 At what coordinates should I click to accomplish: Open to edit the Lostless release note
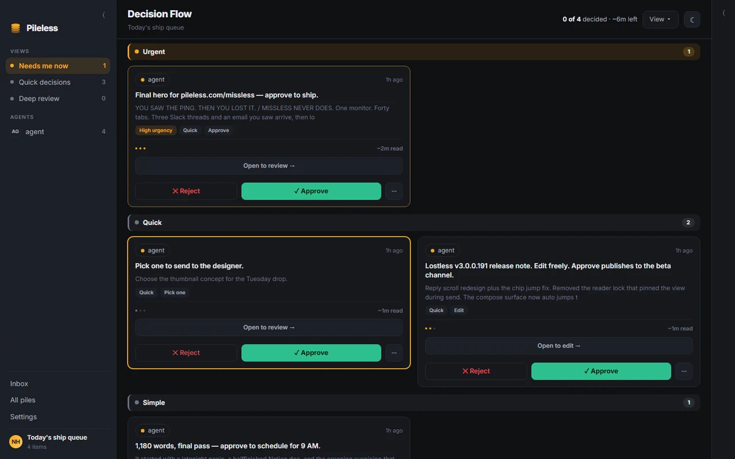click(x=559, y=346)
